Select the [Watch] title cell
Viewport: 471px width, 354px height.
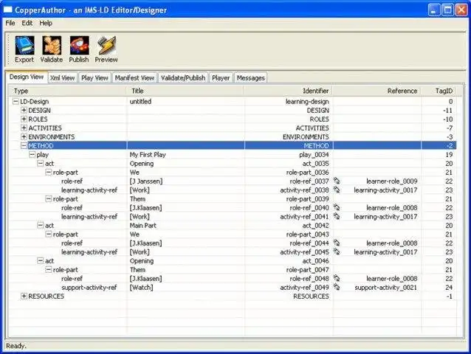point(141,287)
